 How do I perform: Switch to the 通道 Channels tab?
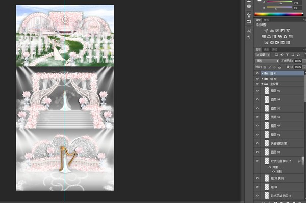pyautogui.click(x=266, y=49)
